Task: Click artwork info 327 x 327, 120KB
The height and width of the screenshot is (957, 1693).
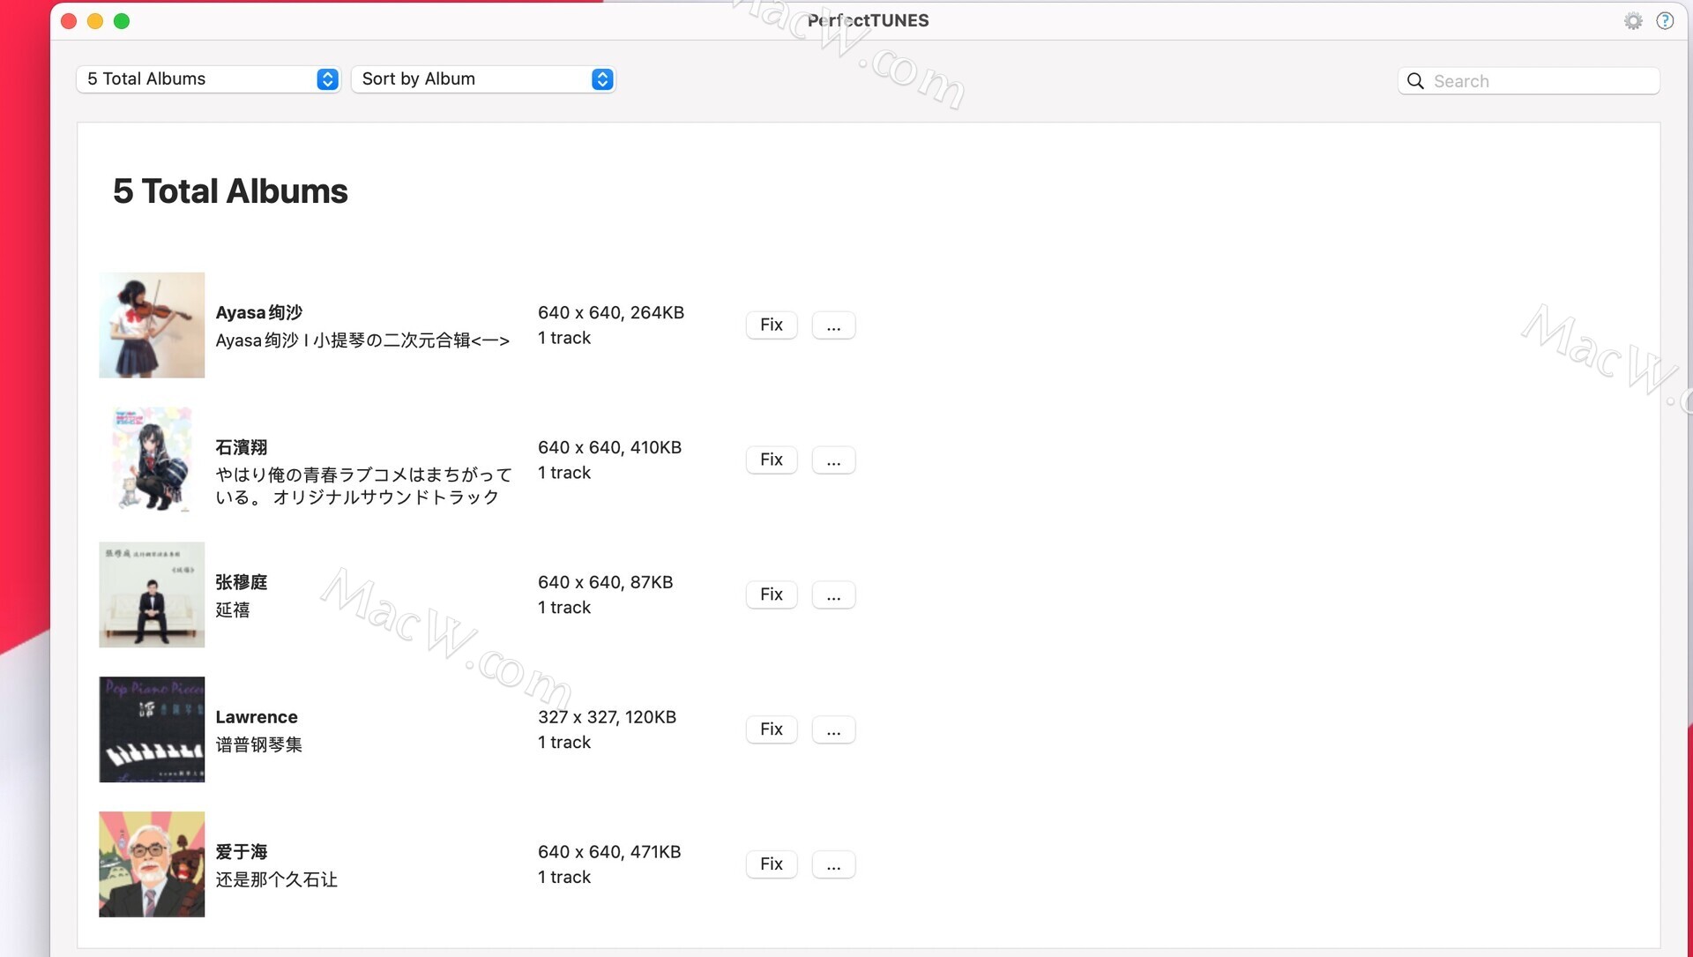Action: point(608,717)
